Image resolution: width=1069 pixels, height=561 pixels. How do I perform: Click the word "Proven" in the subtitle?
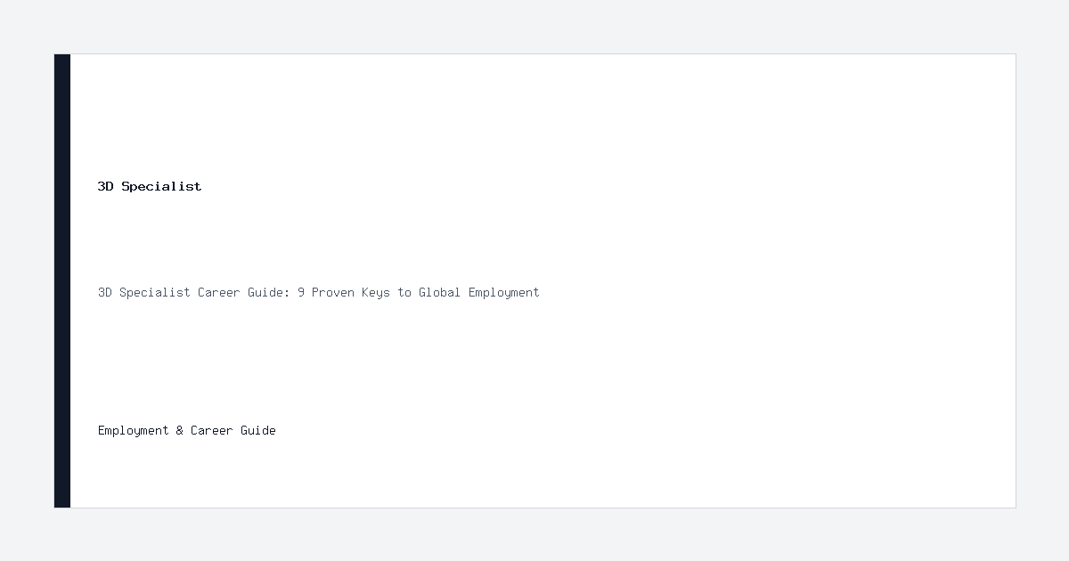click(333, 292)
